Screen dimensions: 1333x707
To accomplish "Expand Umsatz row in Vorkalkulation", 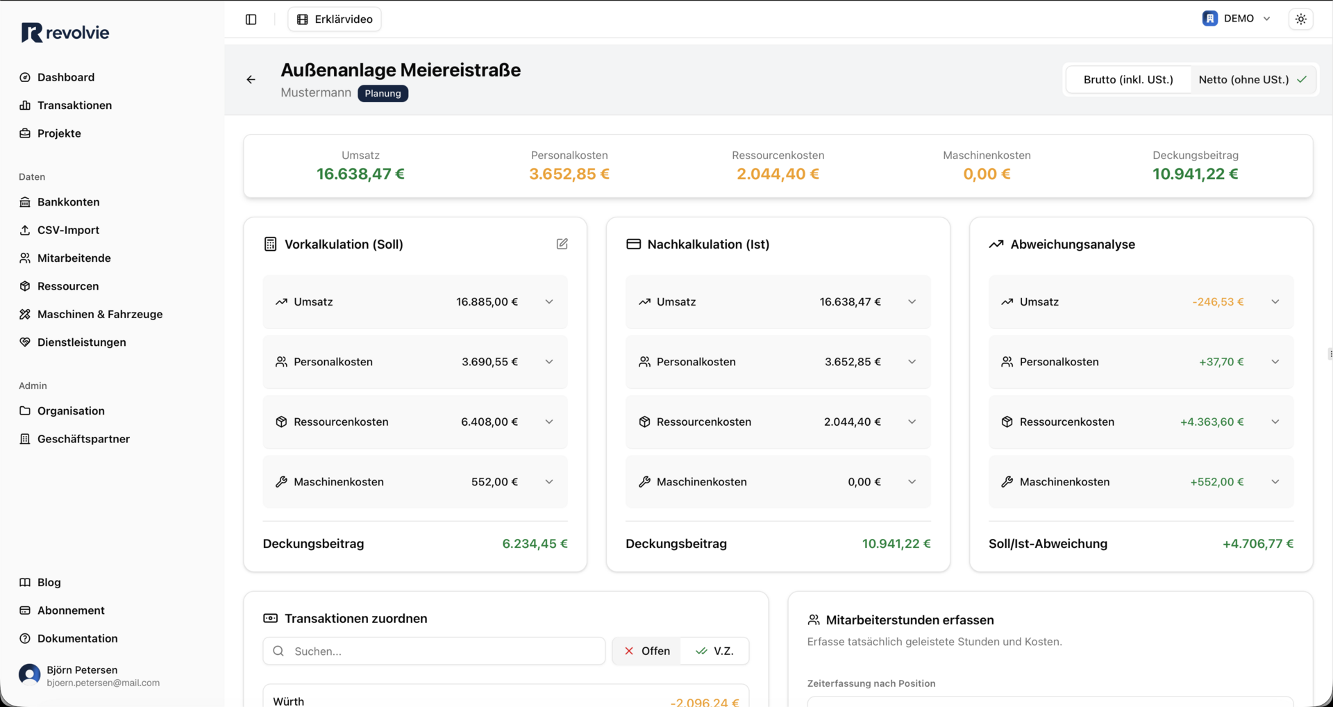I will click(x=548, y=302).
